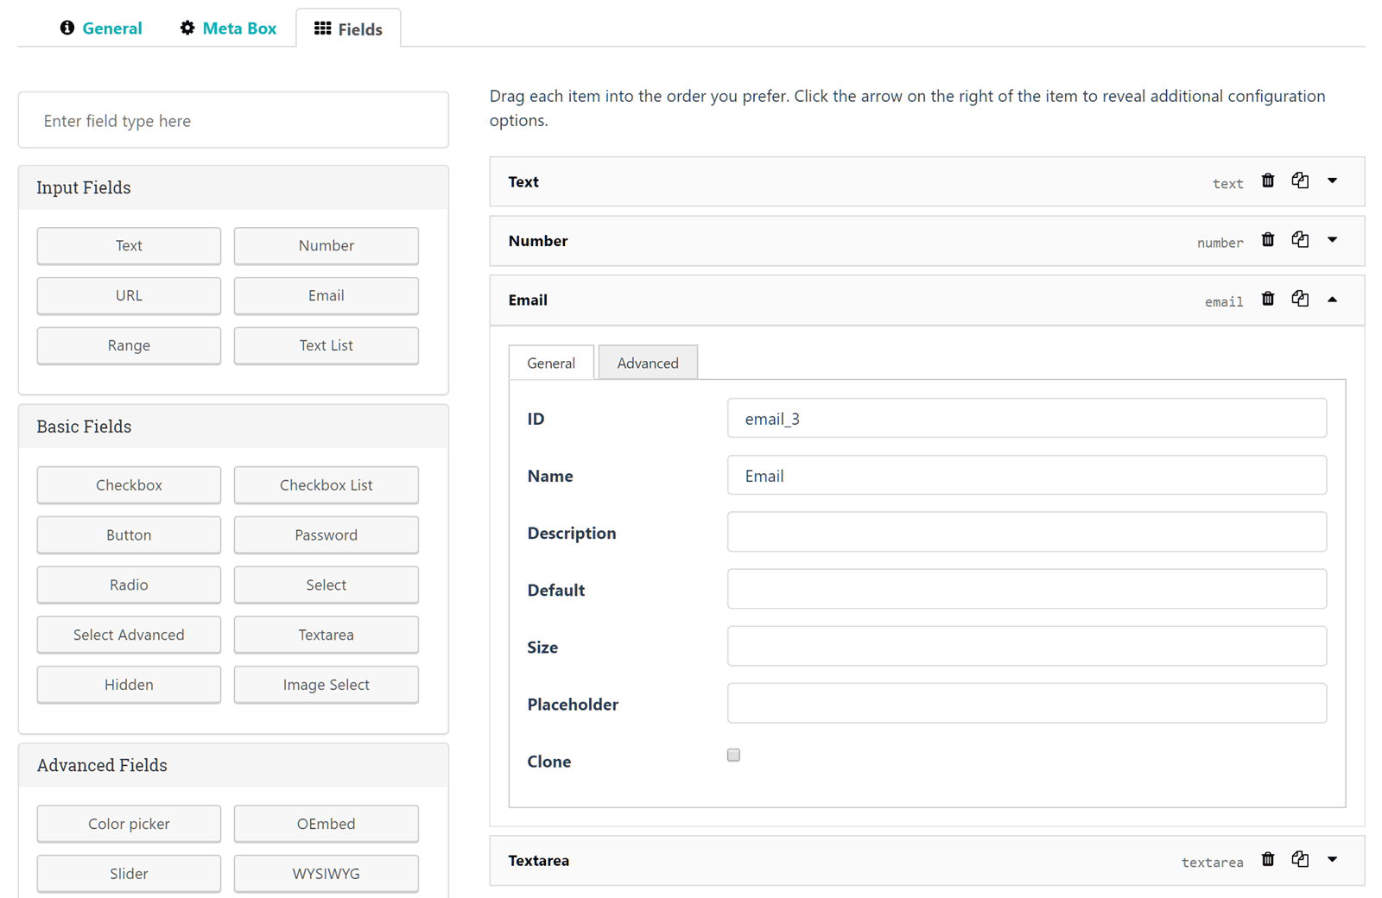Delete the Email field row
Screen dimensions: 1382x898
[1267, 299]
